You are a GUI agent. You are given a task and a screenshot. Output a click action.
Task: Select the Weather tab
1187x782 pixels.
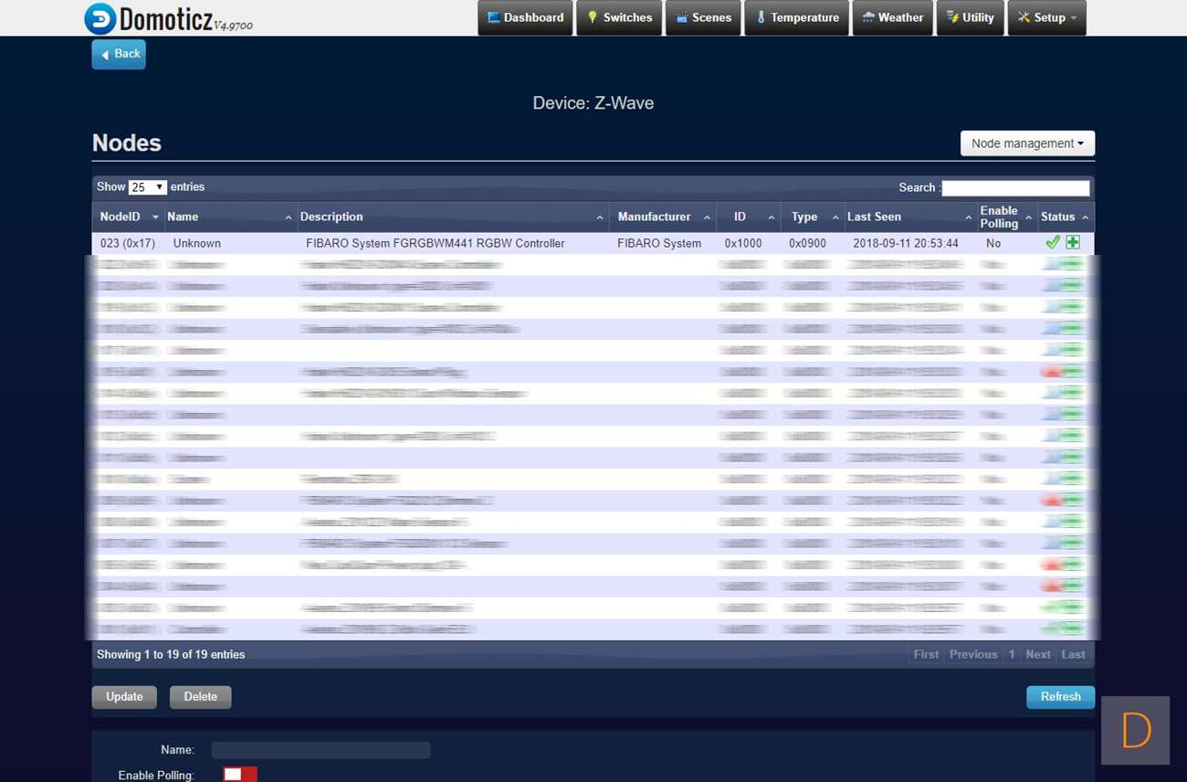(892, 18)
